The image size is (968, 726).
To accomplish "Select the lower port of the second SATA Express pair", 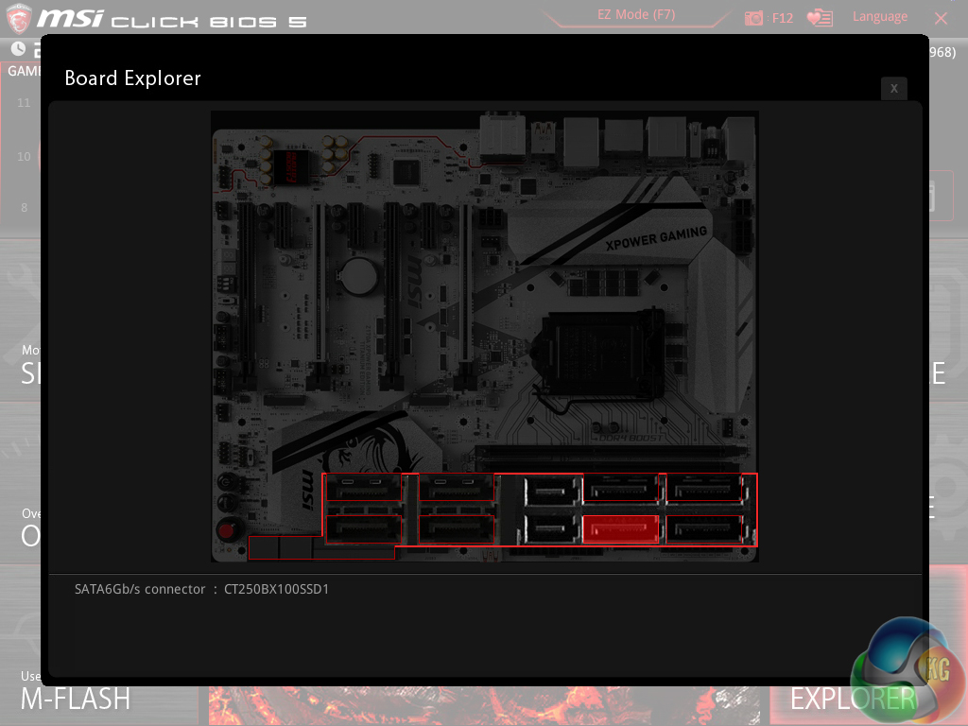I will coord(457,529).
